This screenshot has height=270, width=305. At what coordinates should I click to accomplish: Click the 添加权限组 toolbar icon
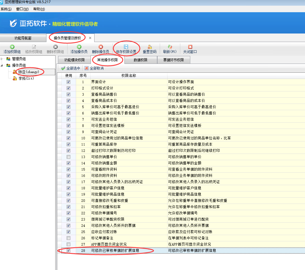pyautogui.click(x=12, y=47)
